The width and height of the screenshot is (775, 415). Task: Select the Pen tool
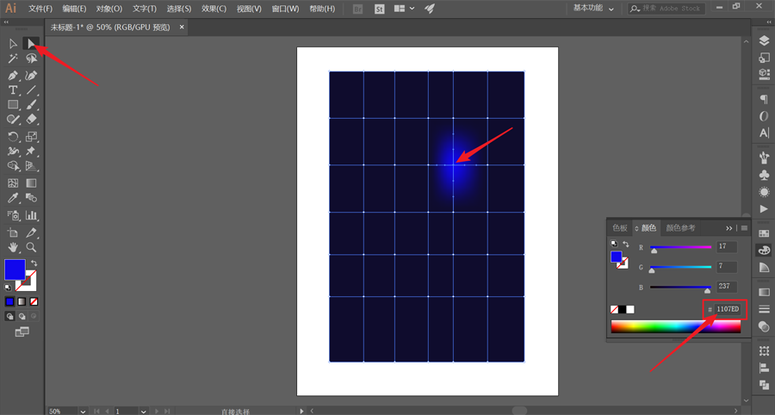pos(13,75)
